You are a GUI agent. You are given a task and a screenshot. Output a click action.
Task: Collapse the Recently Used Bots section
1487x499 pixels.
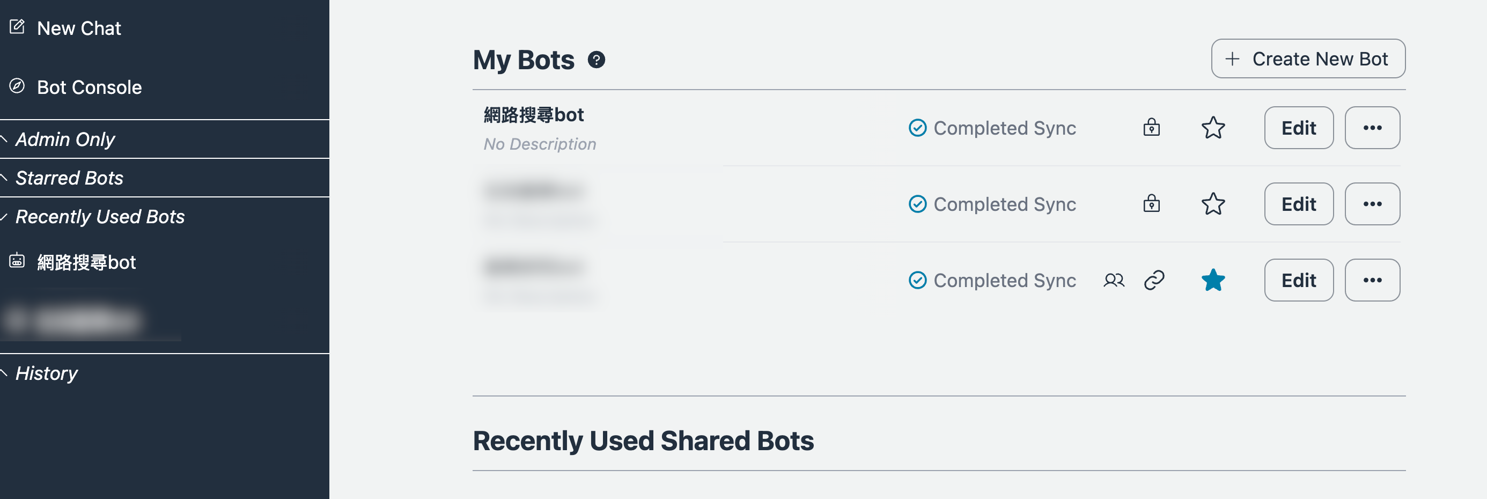coord(99,217)
